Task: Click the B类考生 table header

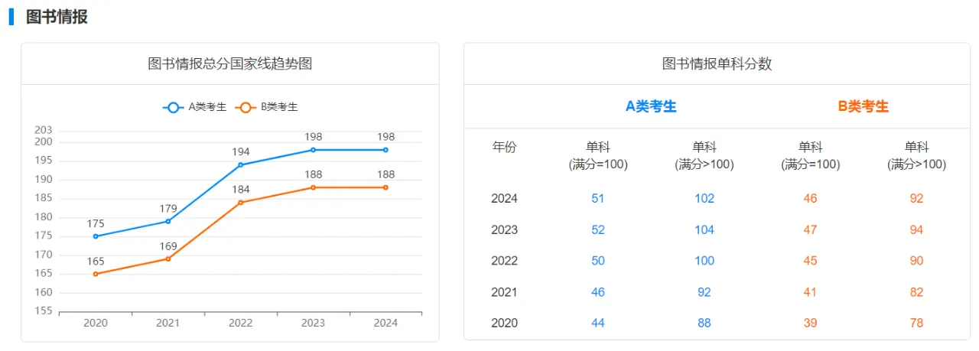Action: click(x=864, y=106)
